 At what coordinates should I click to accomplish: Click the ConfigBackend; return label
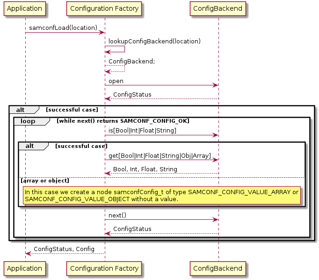click(x=131, y=61)
